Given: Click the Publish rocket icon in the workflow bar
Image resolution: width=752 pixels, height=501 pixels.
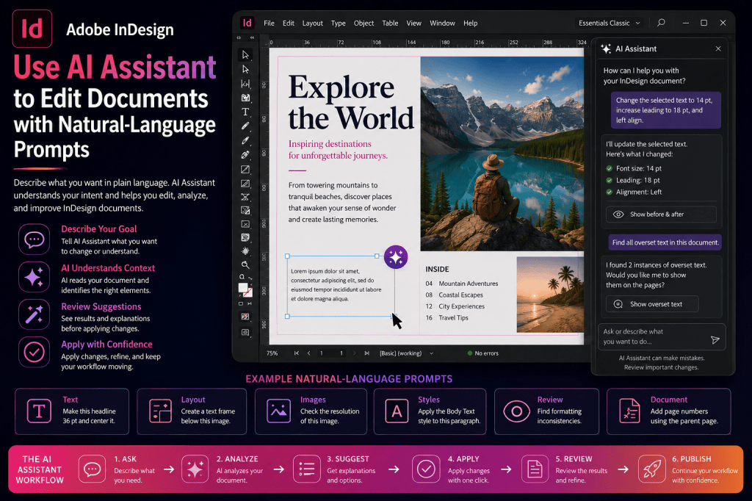Looking at the screenshot, I should (x=652, y=469).
